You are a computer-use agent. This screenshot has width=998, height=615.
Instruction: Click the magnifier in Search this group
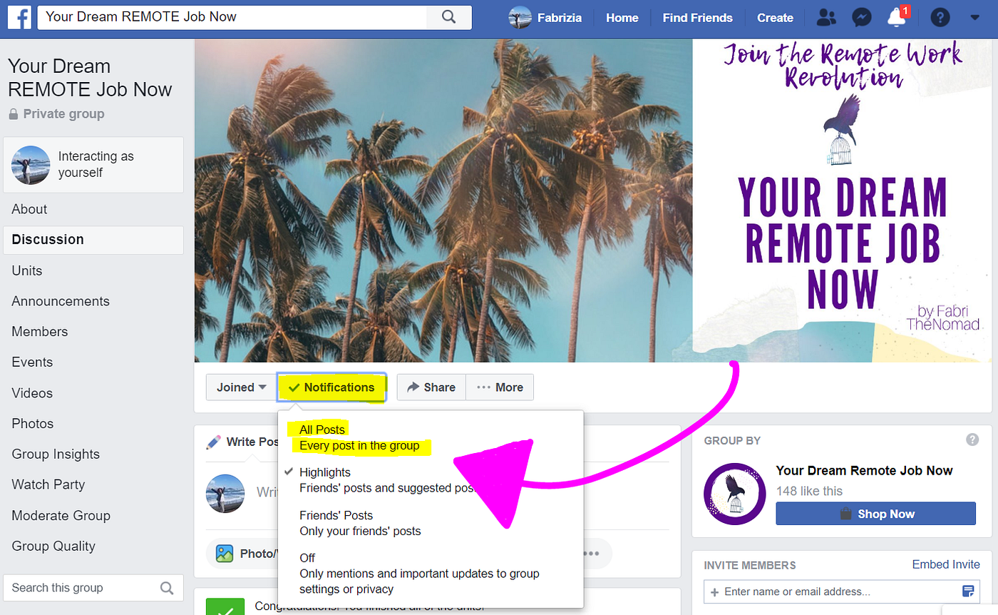167,588
